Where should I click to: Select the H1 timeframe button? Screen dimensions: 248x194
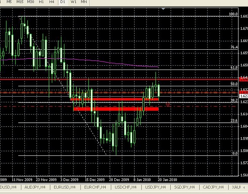pyautogui.click(x=41, y=2)
